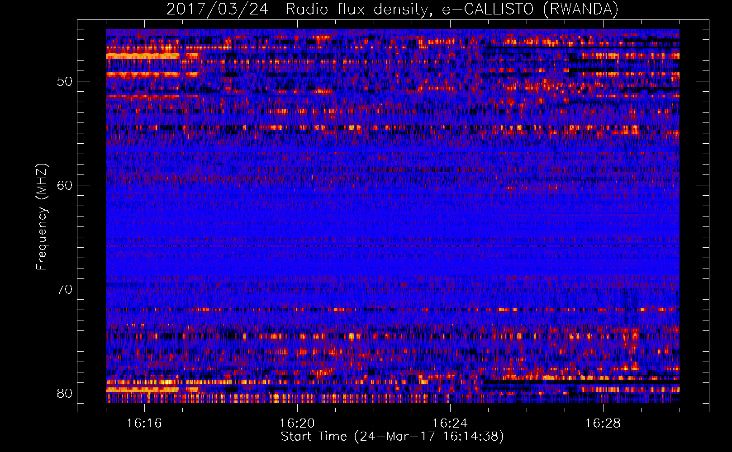Click the "Start Time (24-Mar-17 16:14:38)" label

point(392,437)
